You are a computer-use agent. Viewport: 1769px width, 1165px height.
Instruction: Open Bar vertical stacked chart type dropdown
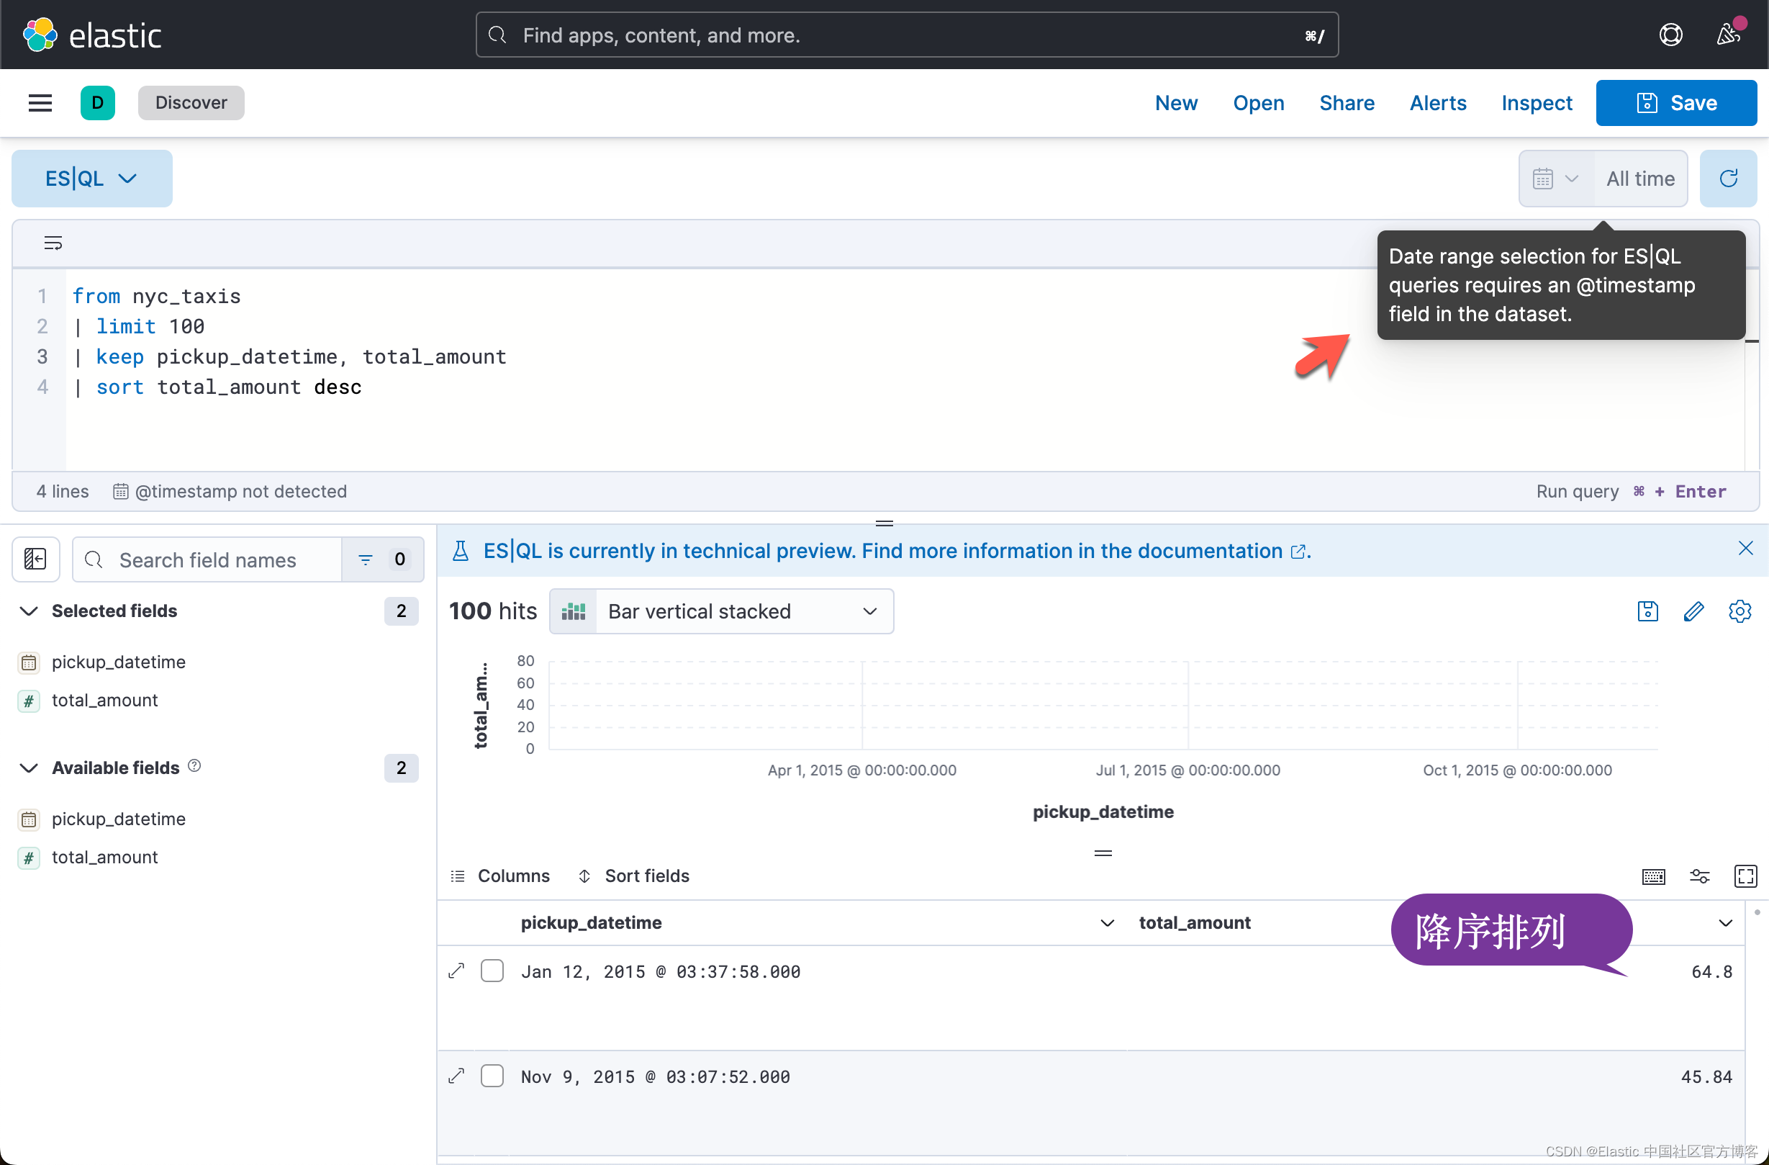[x=721, y=611]
